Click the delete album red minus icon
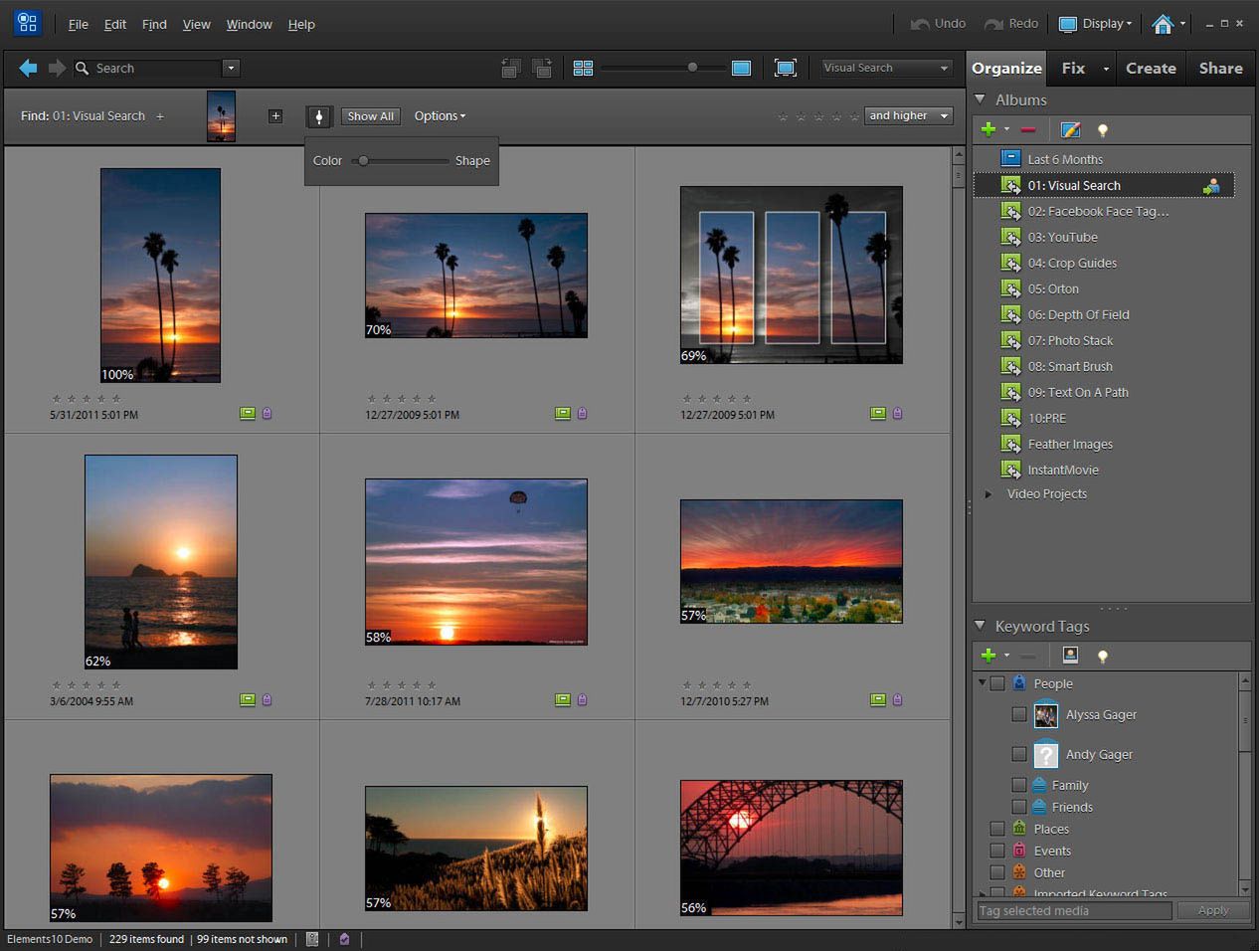1259x951 pixels. click(1028, 129)
